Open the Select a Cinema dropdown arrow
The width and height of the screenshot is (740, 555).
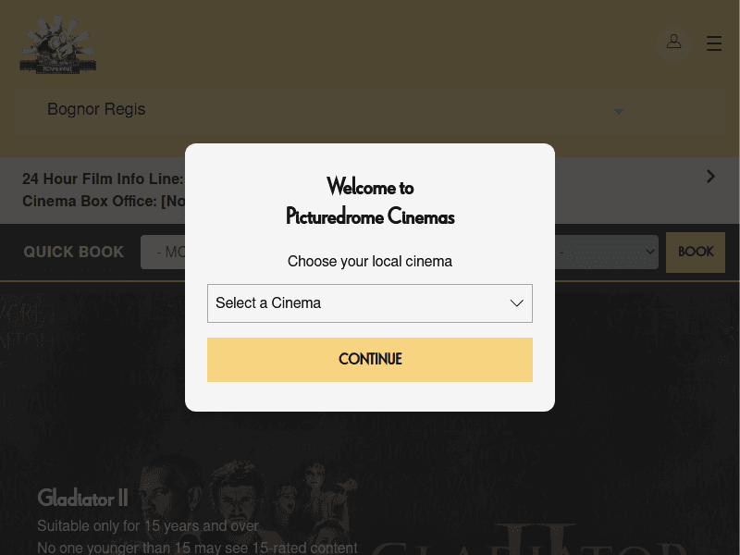click(x=516, y=303)
